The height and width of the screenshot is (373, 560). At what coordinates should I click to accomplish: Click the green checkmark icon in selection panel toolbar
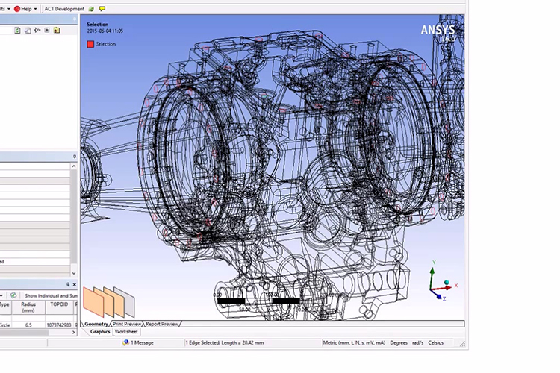click(x=13, y=295)
